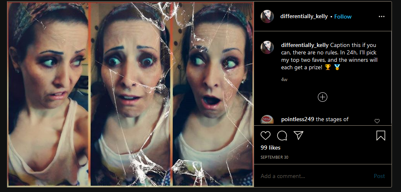Follow differentially_kelly
The height and width of the screenshot is (192, 401).
coord(343,16)
